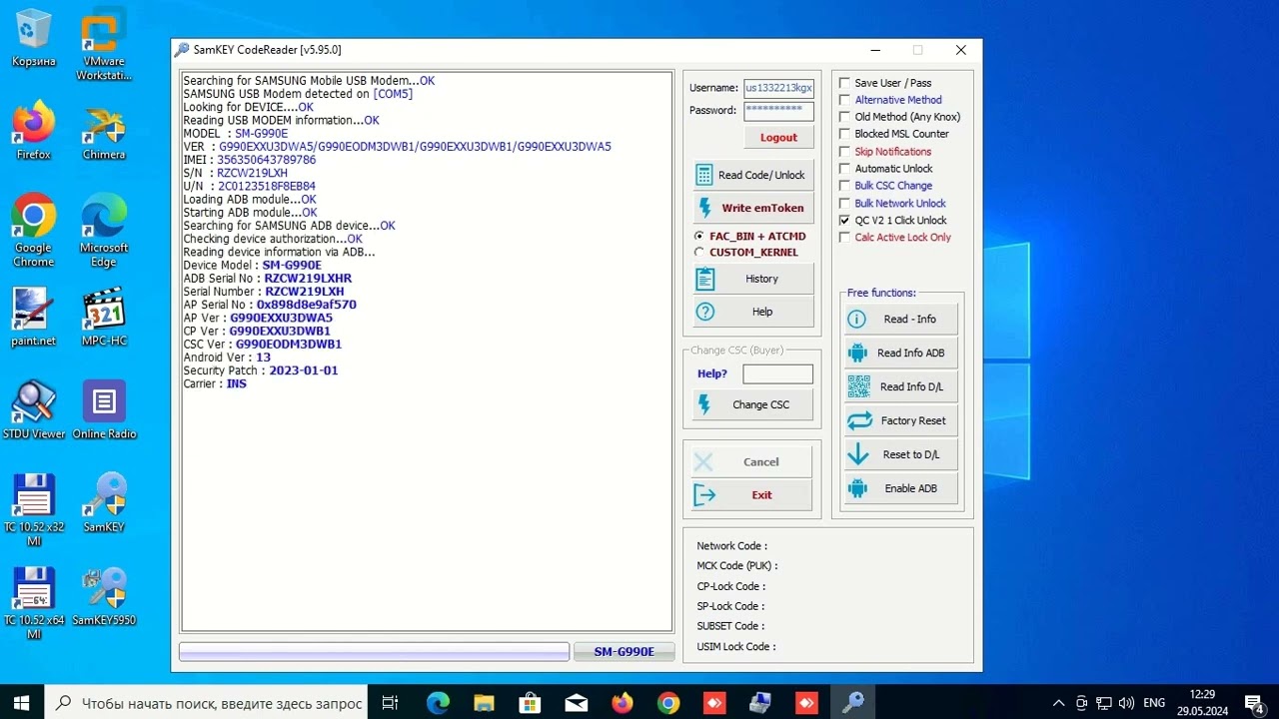Click the Logout button
This screenshot has width=1279, height=719.
pyautogui.click(x=778, y=136)
